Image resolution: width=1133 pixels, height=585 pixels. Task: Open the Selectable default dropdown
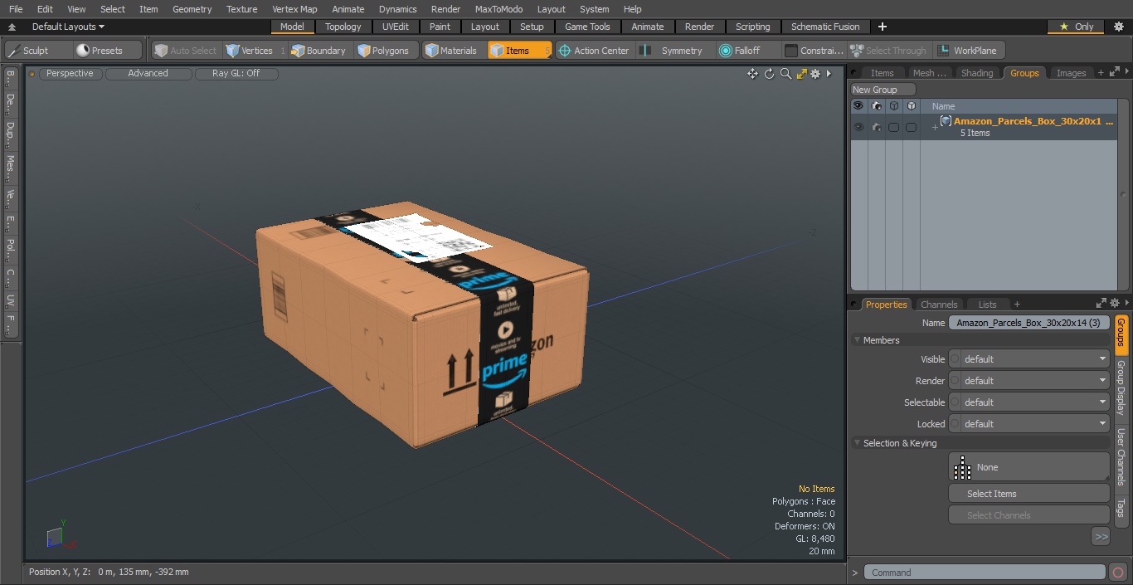[x=1035, y=402]
